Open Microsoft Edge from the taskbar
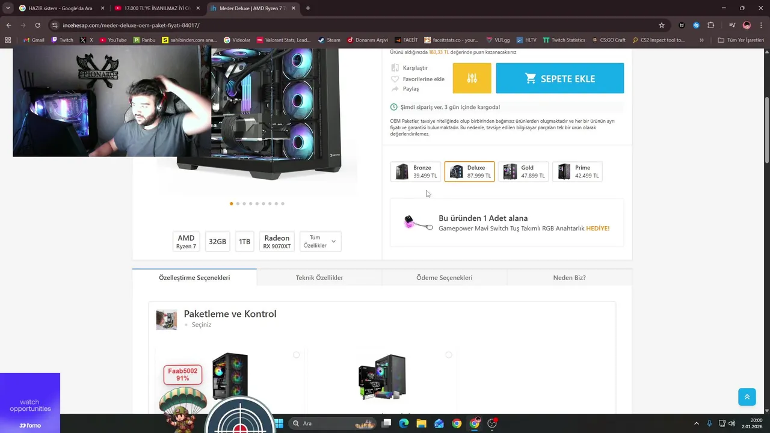 point(404,423)
